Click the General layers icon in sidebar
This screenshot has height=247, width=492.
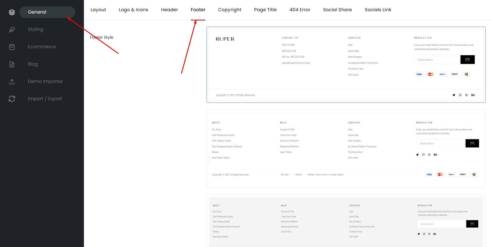tap(12, 12)
